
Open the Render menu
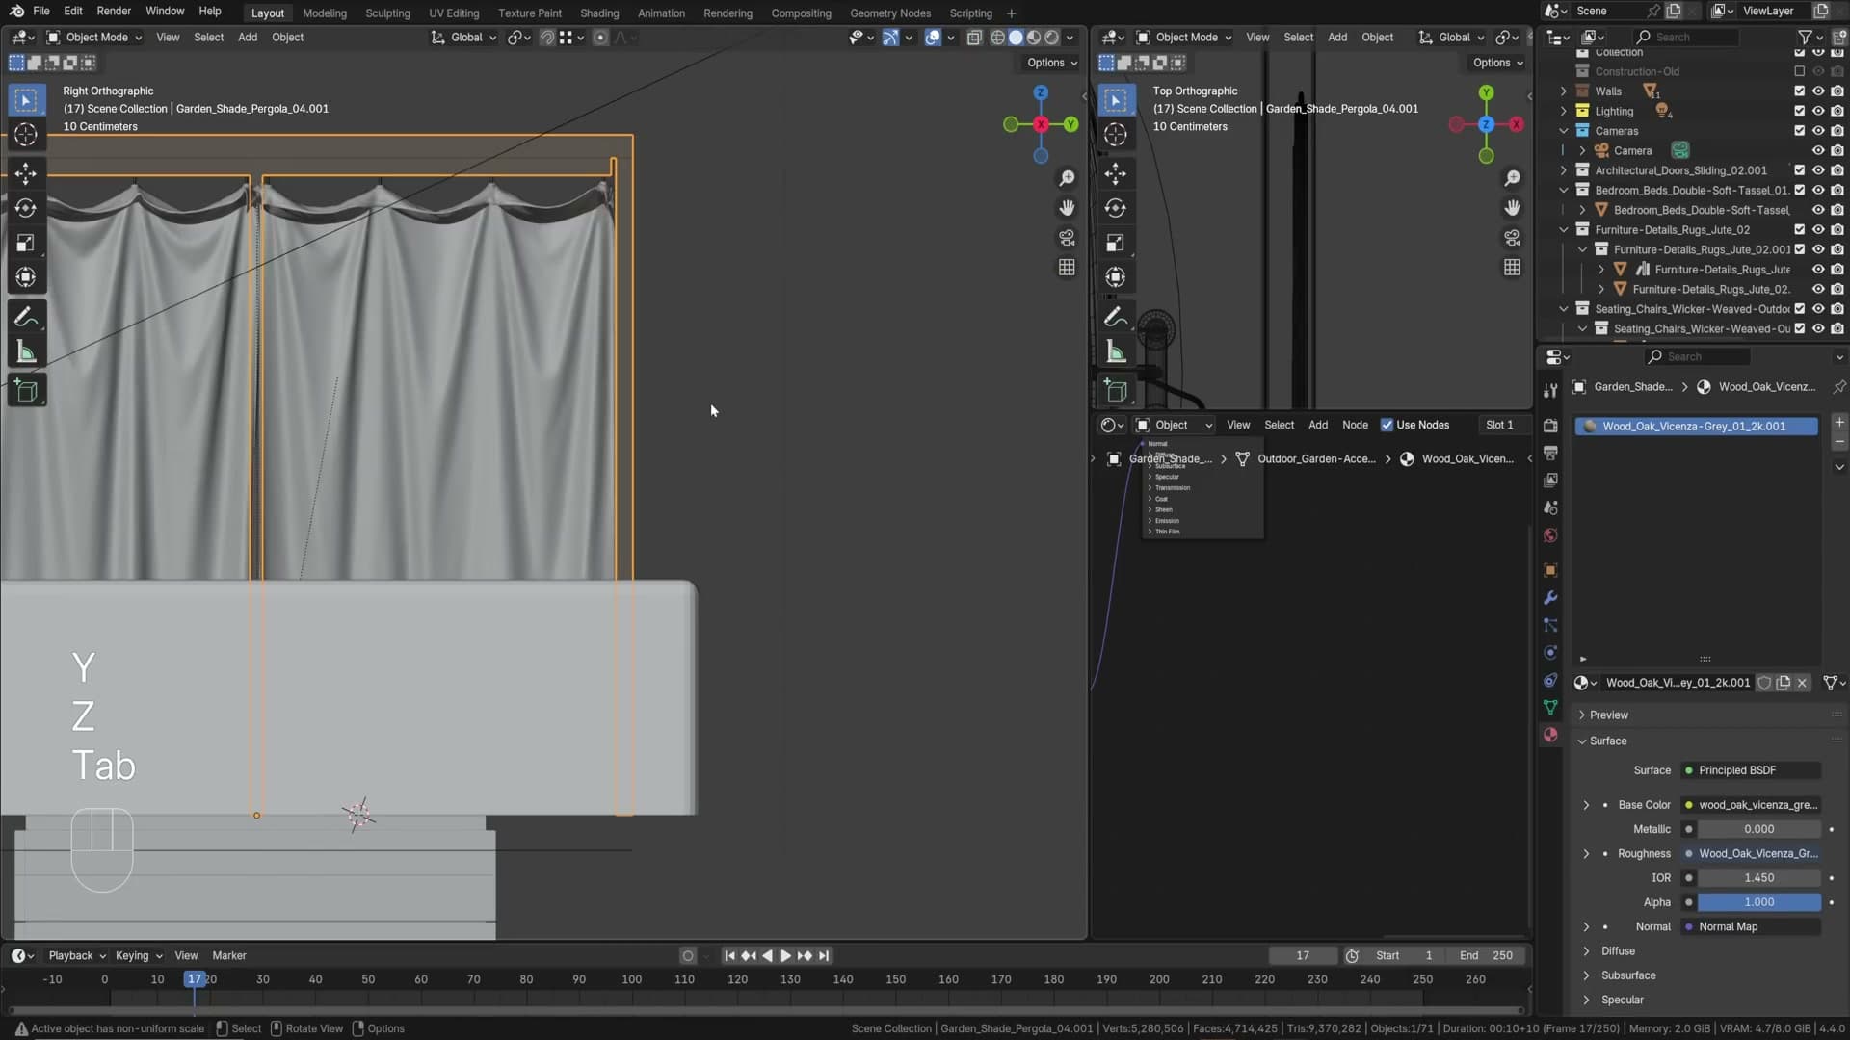pyautogui.click(x=114, y=12)
